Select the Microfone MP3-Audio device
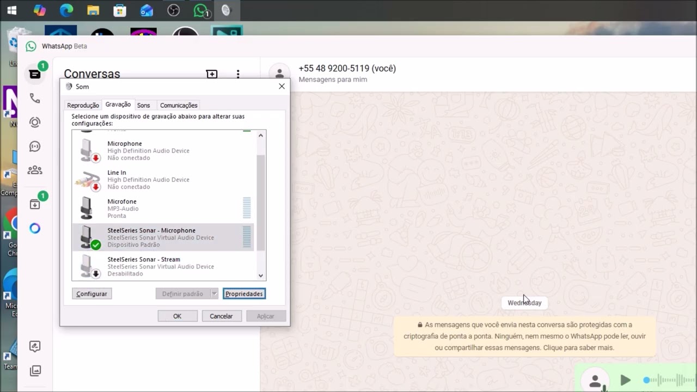697x392 pixels. pyautogui.click(x=163, y=209)
